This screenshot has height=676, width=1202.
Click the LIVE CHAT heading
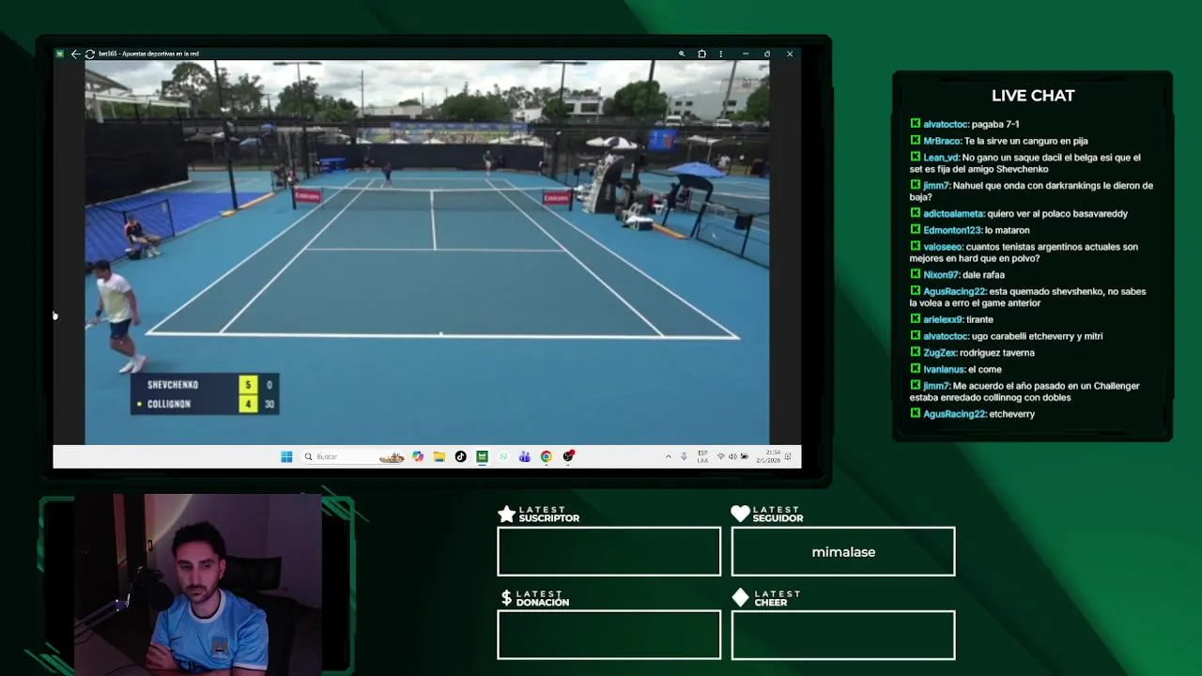click(1033, 96)
